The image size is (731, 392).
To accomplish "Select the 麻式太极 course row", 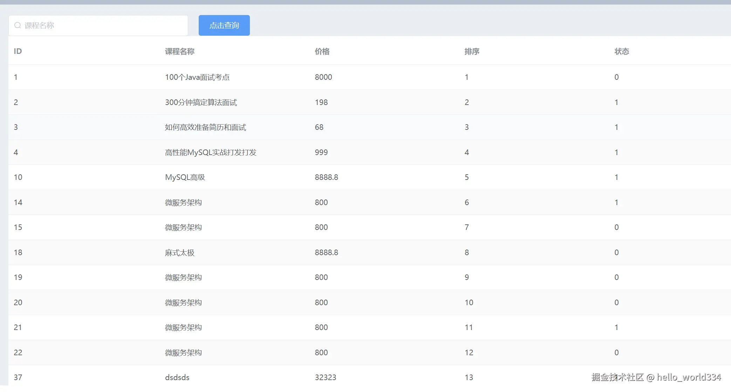I will (179, 252).
